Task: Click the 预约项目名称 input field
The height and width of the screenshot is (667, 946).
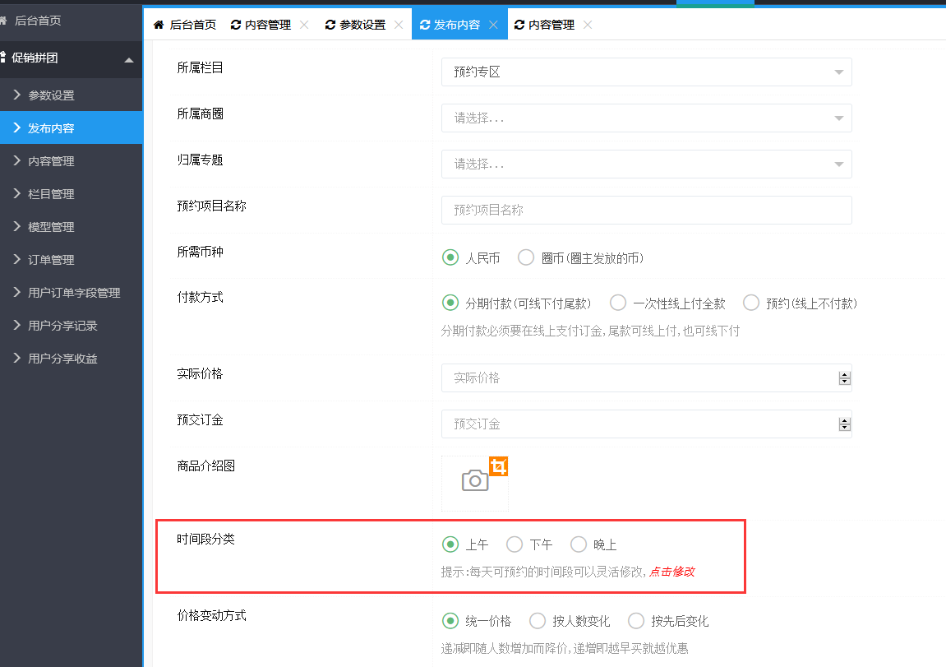Action: click(x=646, y=211)
